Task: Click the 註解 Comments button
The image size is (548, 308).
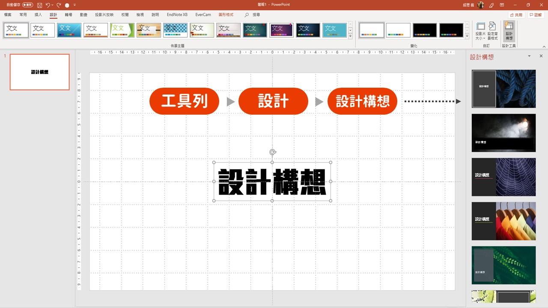Action: click(x=536, y=15)
